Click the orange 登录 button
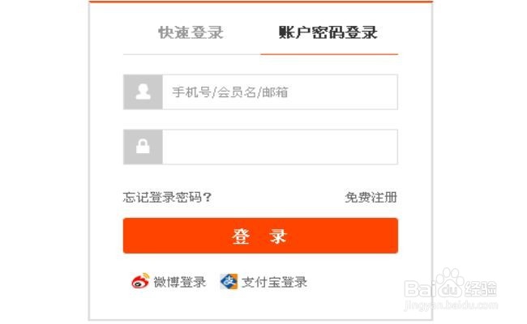The height and width of the screenshot is (324, 527). click(x=260, y=236)
